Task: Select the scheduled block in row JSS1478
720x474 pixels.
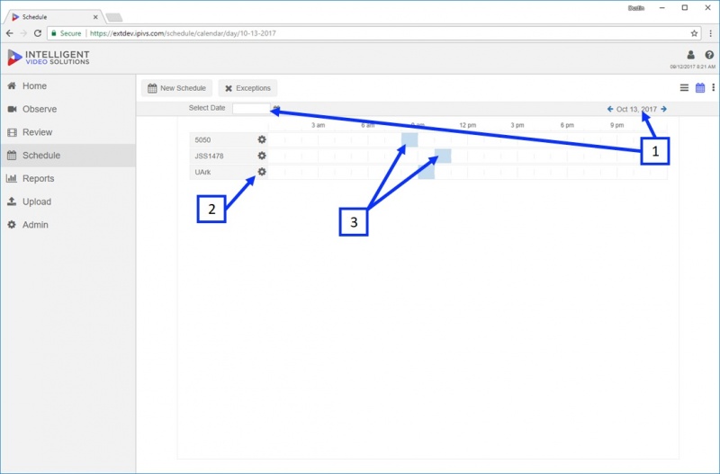Action: pos(443,156)
